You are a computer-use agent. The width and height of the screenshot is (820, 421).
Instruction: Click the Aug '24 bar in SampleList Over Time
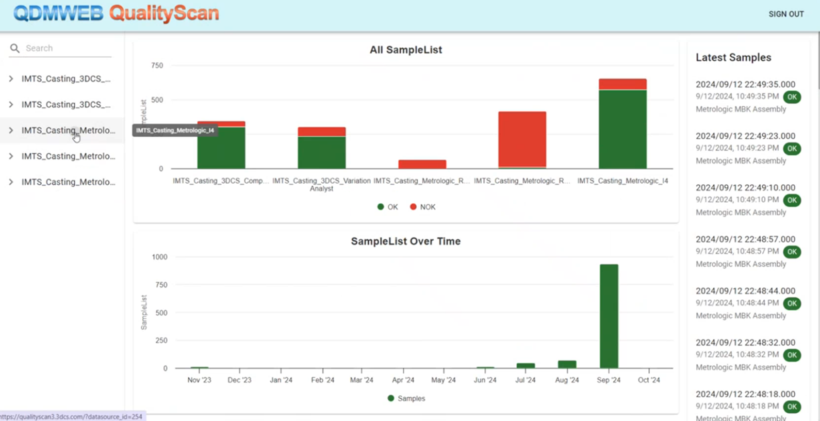click(x=567, y=364)
